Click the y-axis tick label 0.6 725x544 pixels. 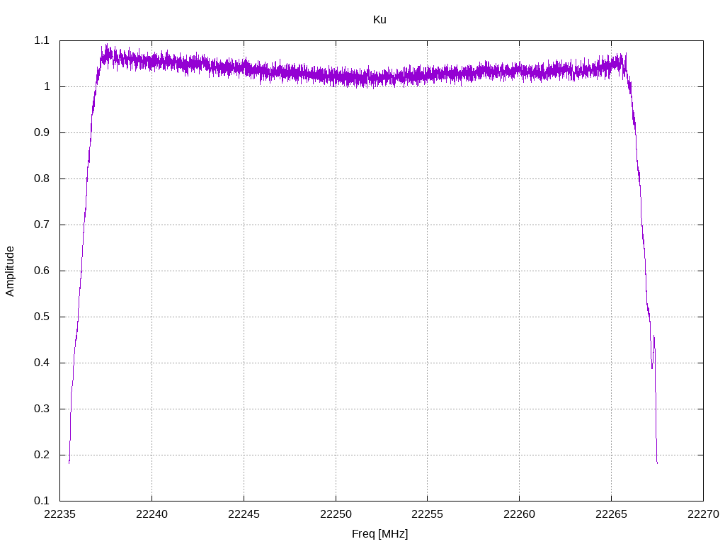(42, 271)
